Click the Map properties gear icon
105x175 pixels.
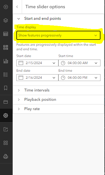coord(6,115)
